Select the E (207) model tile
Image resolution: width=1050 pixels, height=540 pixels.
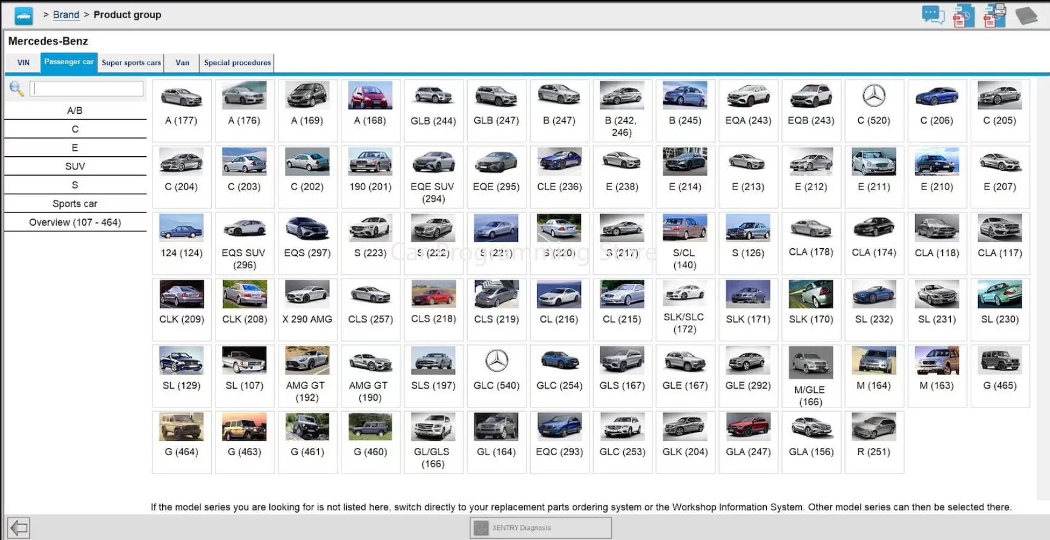pos(1000,177)
